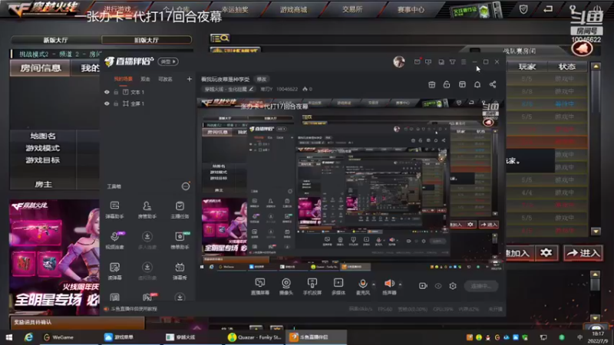Click the notification bell icon
614x345 pixels.
477,84
